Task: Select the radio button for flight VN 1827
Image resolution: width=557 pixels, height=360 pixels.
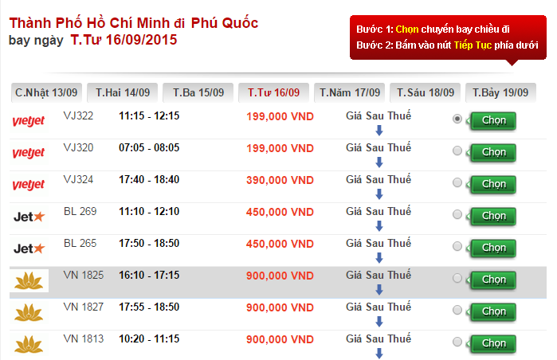Action: tap(457, 311)
